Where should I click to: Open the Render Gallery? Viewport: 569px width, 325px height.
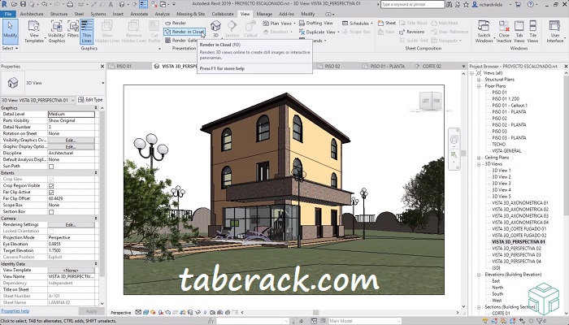click(180, 41)
